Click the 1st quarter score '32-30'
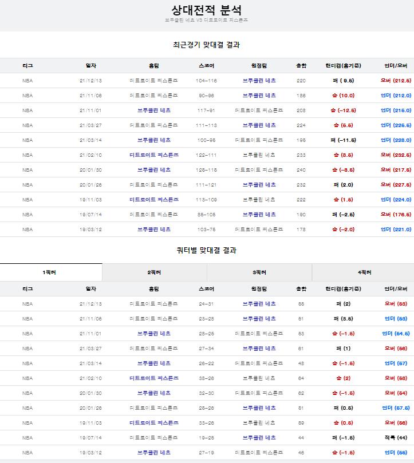The width and height of the screenshot is (414, 463). [206, 393]
